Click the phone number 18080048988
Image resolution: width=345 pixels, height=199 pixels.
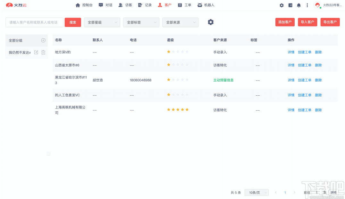[140, 80]
